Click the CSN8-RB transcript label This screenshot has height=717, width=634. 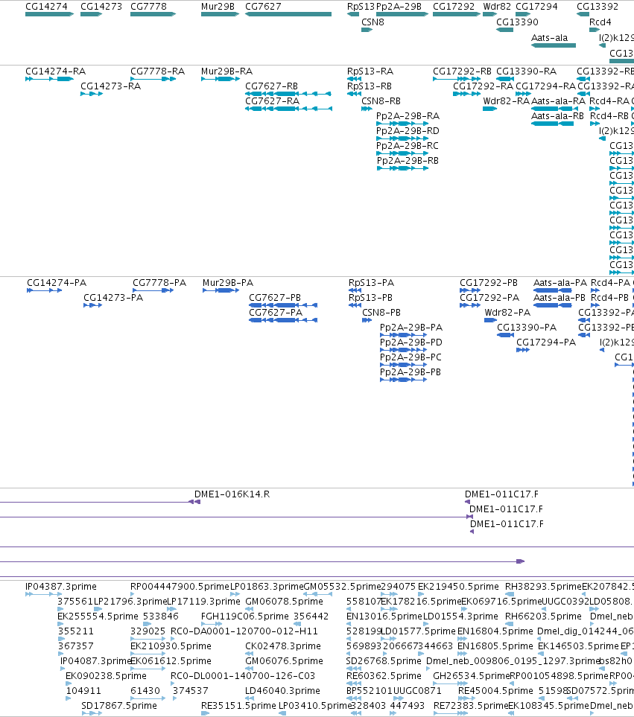[381, 101]
